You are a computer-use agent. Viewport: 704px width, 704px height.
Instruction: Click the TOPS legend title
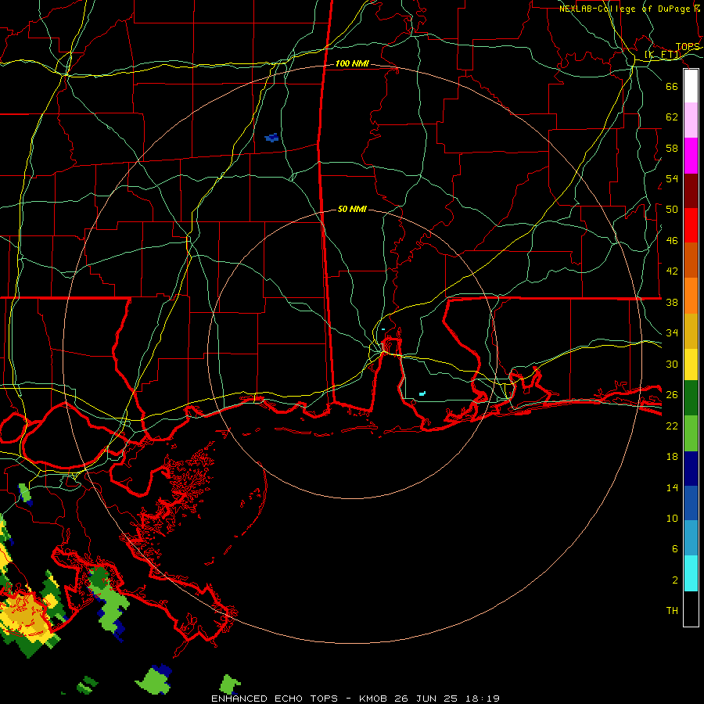pos(688,47)
